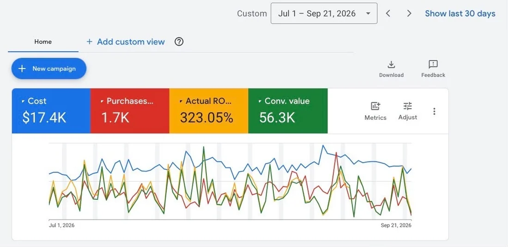Go to previous date period arrow
Screen dimensions: 508x247
pyautogui.click(x=388, y=13)
